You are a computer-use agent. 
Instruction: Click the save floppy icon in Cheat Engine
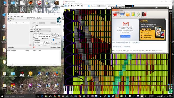(x=13, y=19)
